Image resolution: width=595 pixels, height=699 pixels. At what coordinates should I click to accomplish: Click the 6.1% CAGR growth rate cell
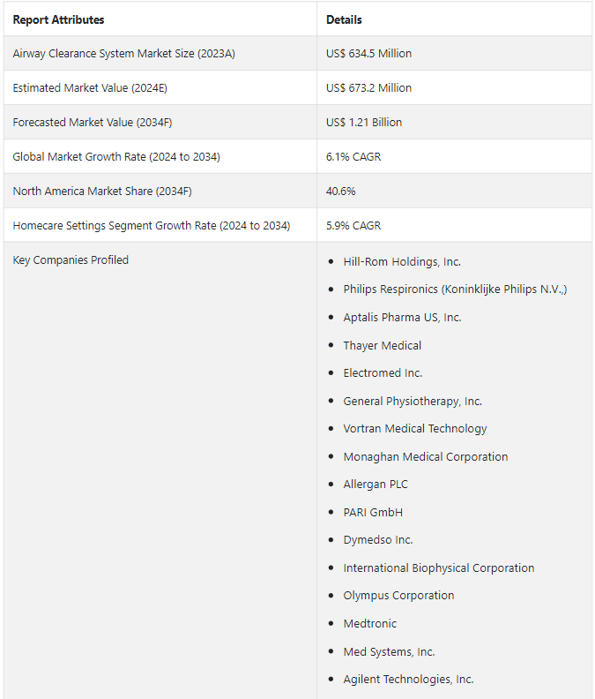(x=353, y=157)
